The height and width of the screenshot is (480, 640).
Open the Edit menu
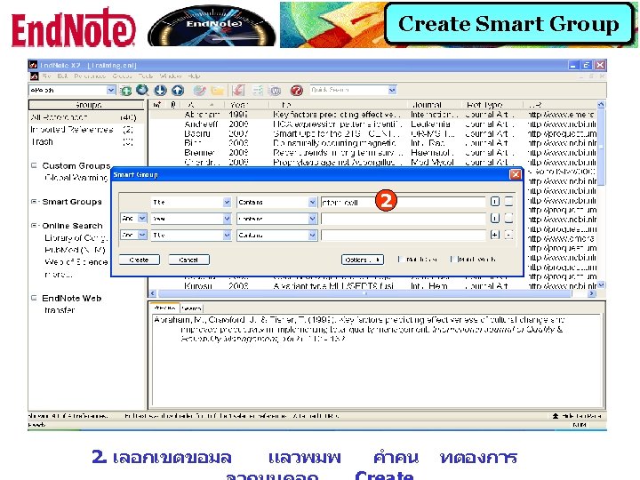tap(62, 76)
